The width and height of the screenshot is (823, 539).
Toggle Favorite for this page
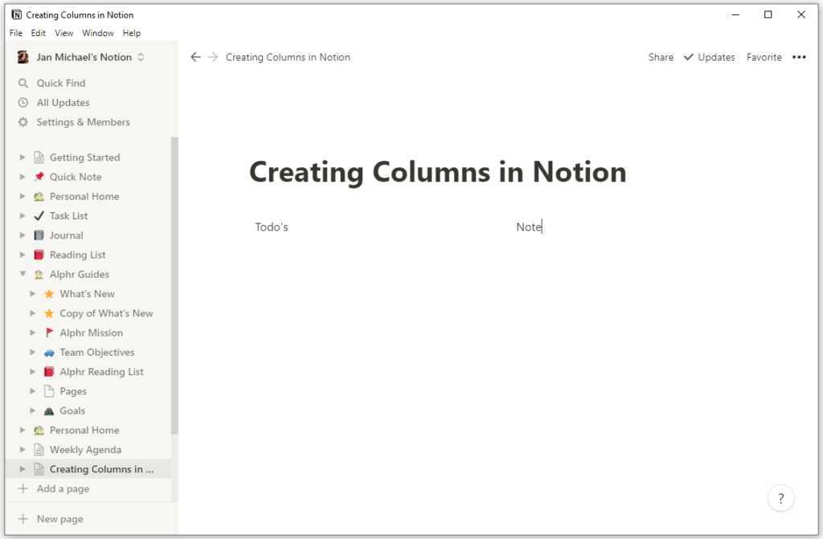pyautogui.click(x=764, y=57)
